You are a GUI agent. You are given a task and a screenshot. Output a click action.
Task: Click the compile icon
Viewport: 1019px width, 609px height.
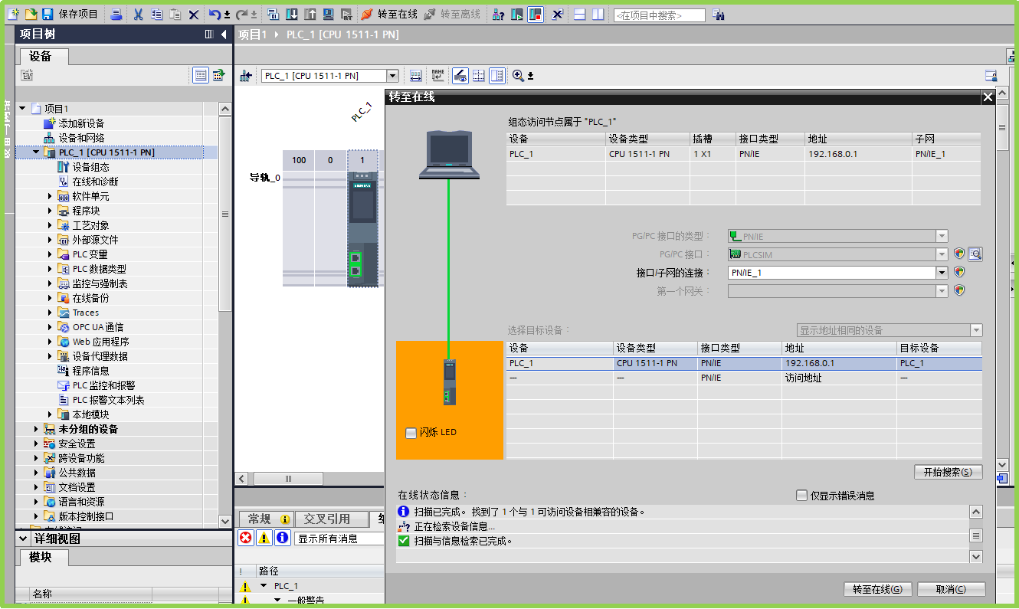[x=274, y=14]
